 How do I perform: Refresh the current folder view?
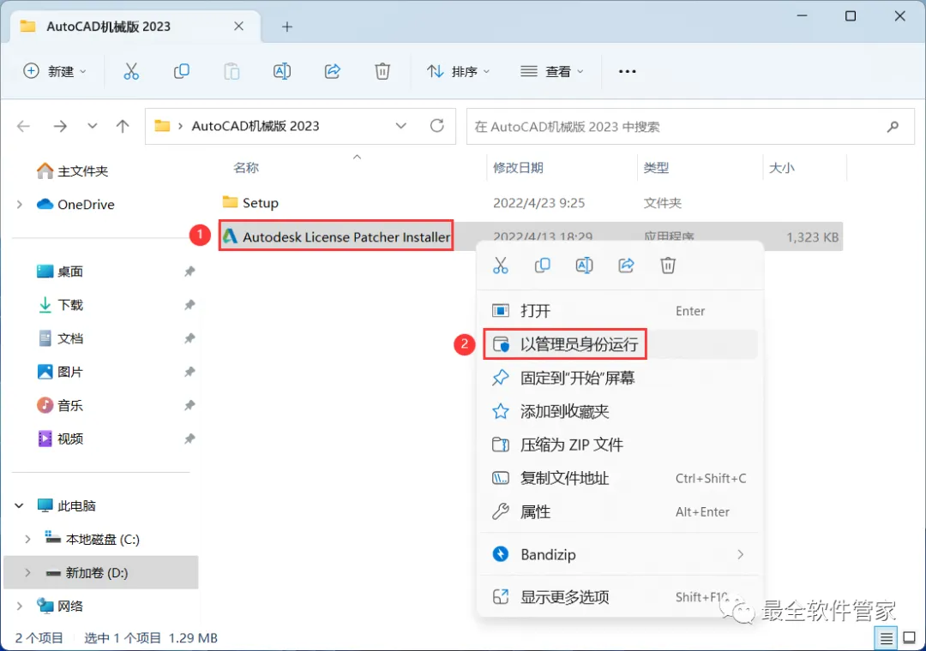tap(437, 126)
